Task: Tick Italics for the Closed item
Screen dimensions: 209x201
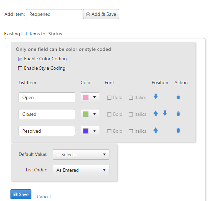Action: (x=131, y=114)
